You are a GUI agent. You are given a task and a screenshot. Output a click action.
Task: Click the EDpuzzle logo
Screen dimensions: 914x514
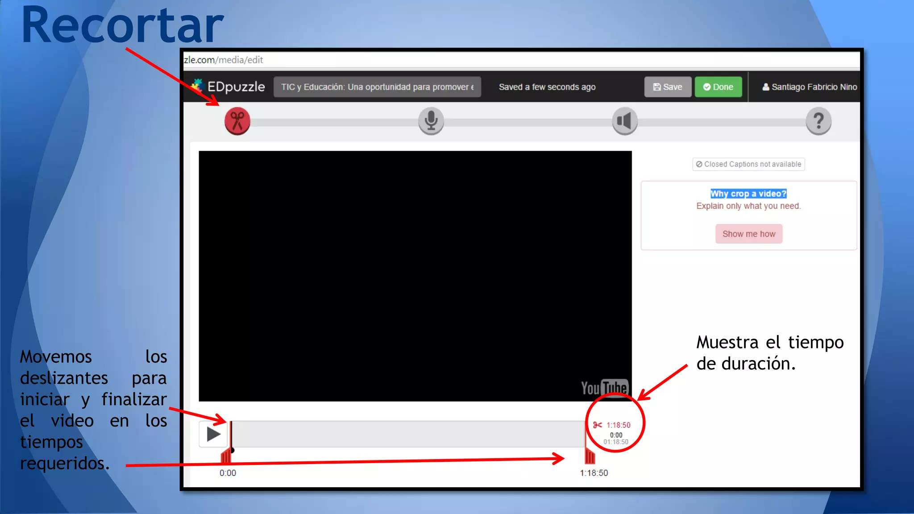(228, 86)
